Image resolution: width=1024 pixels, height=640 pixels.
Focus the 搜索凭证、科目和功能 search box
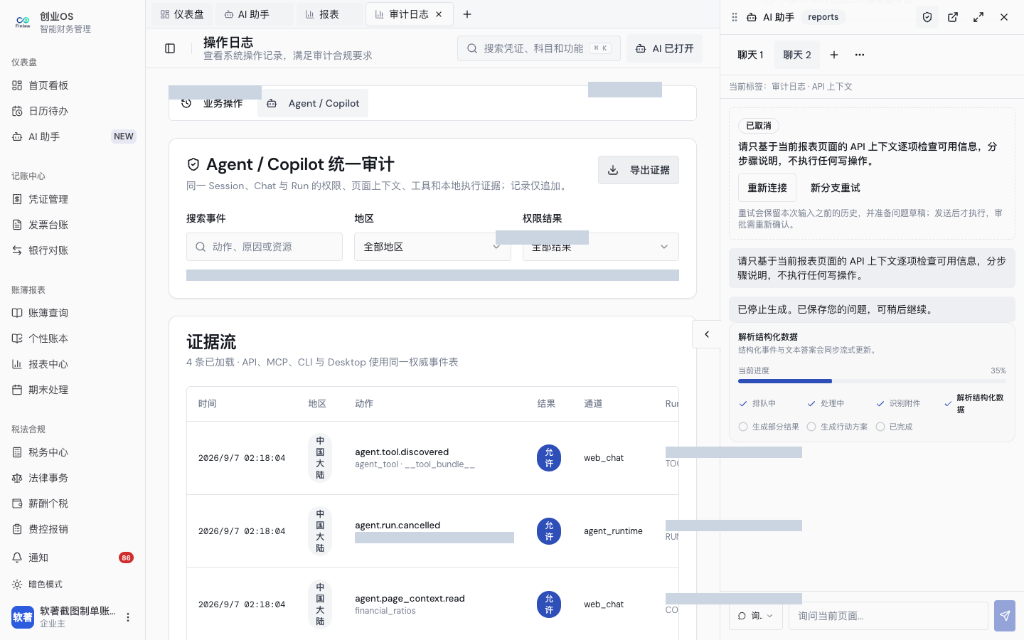[x=539, y=48]
